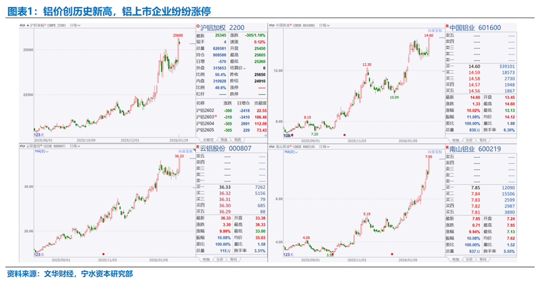The image size is (540, 282).
Task: Open the 筹码 tab under 云铝股份 panel
Action: point(234,260)
